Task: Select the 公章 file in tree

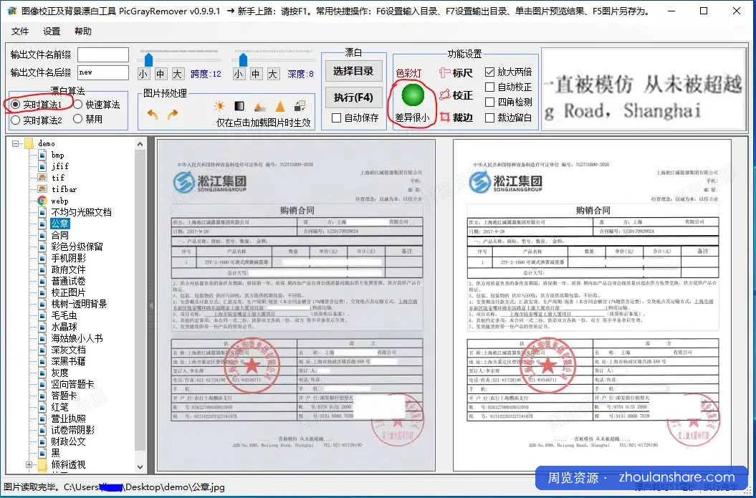Action: pyautogui.click(x=60, y=224)
